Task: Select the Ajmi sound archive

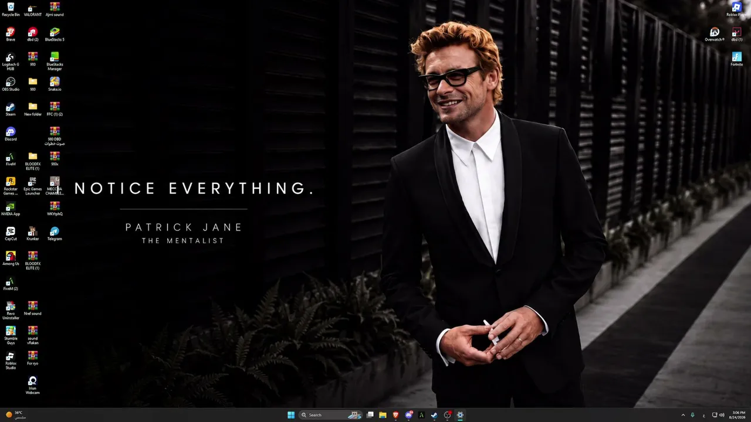Action: click(x=55, y=9)
